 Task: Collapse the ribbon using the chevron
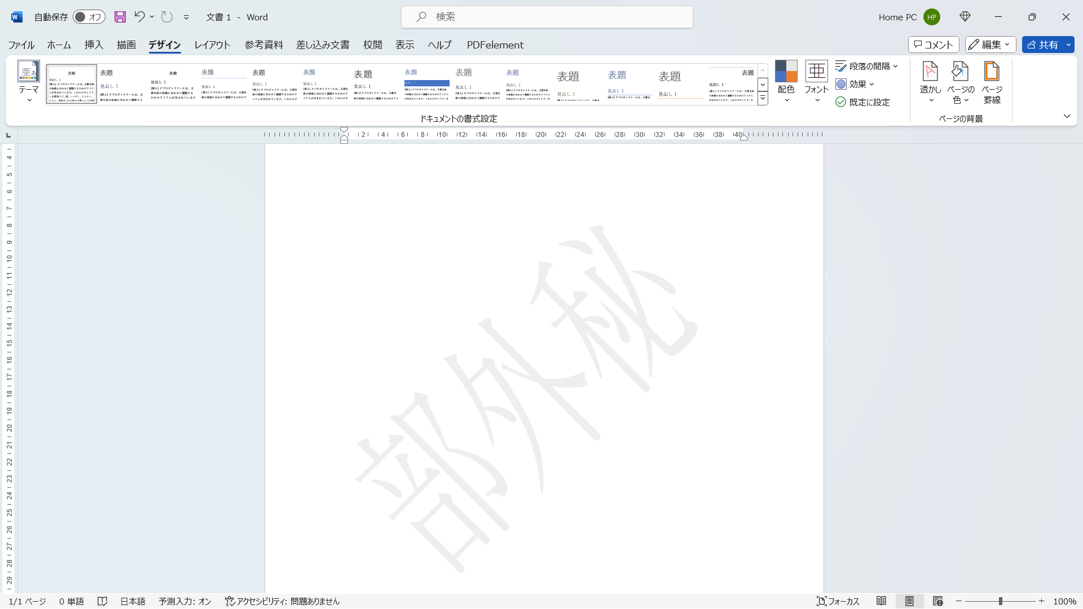click(x=1067, y=116)
